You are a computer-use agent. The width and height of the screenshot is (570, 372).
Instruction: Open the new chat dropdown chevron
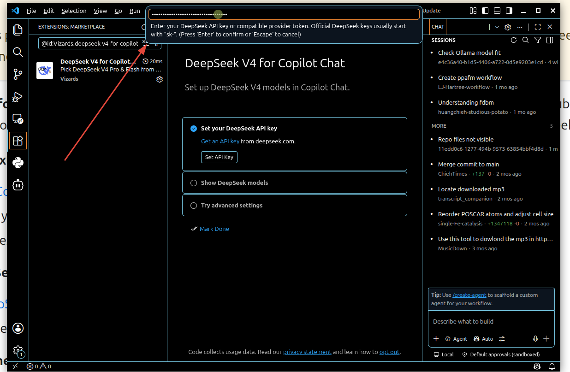497,27
